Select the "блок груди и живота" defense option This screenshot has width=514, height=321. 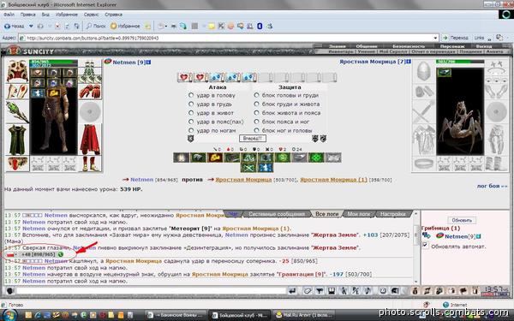point(256,104)
